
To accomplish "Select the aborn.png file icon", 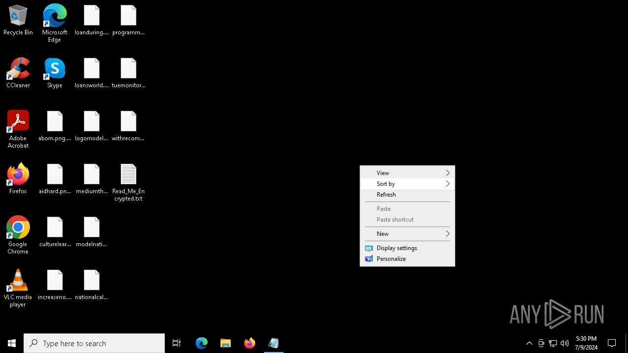I will (55, 126).
